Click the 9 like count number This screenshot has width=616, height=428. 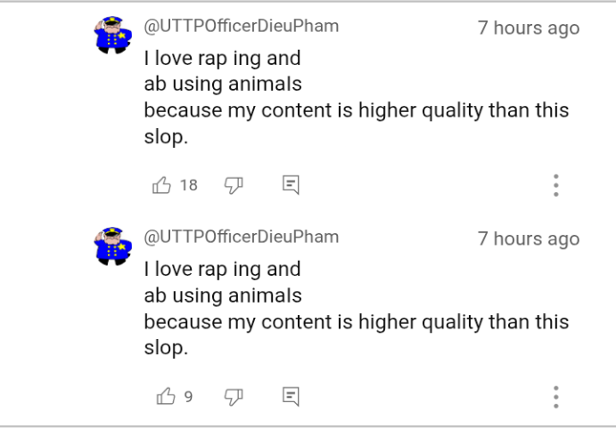click(188, 397)
